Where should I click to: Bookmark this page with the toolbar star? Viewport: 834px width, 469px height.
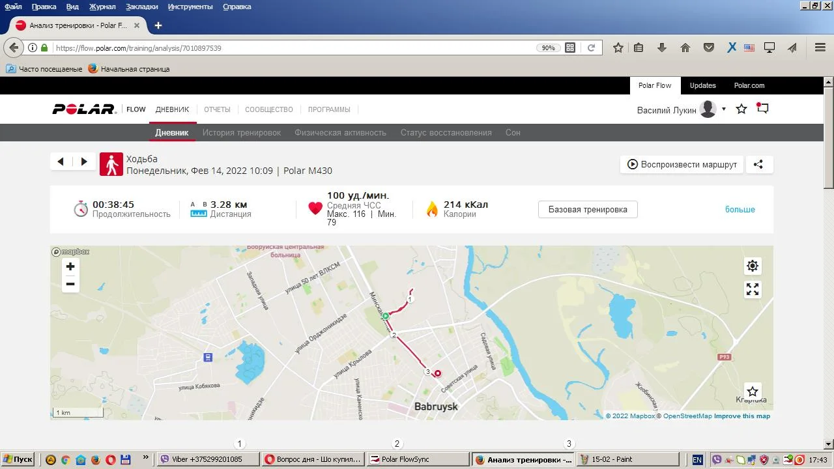(618, 48)
